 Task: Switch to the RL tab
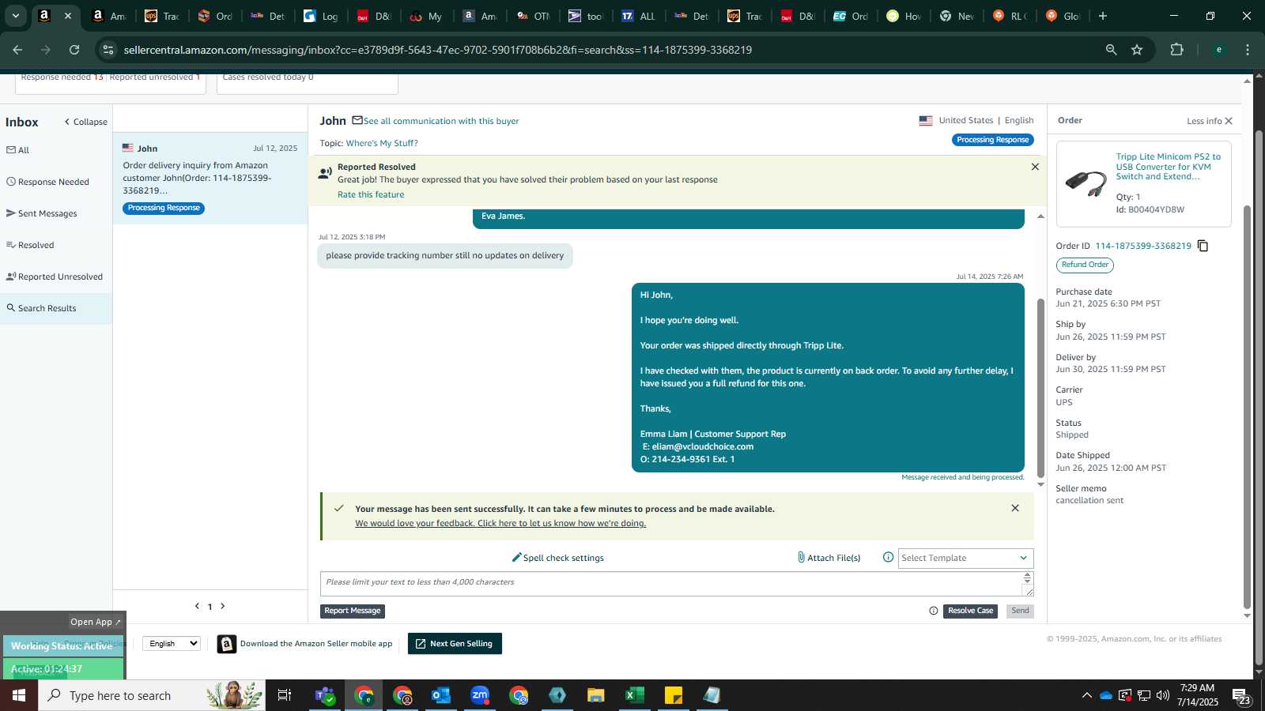[1009, 16]
